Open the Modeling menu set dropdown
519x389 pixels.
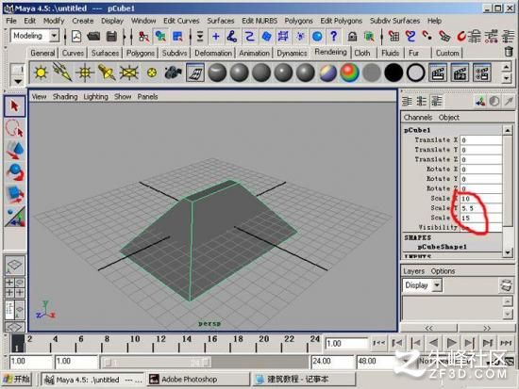coord(54,36)
